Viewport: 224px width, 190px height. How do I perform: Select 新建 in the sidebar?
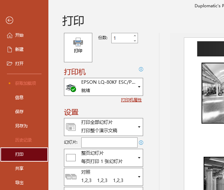[19, 49]
